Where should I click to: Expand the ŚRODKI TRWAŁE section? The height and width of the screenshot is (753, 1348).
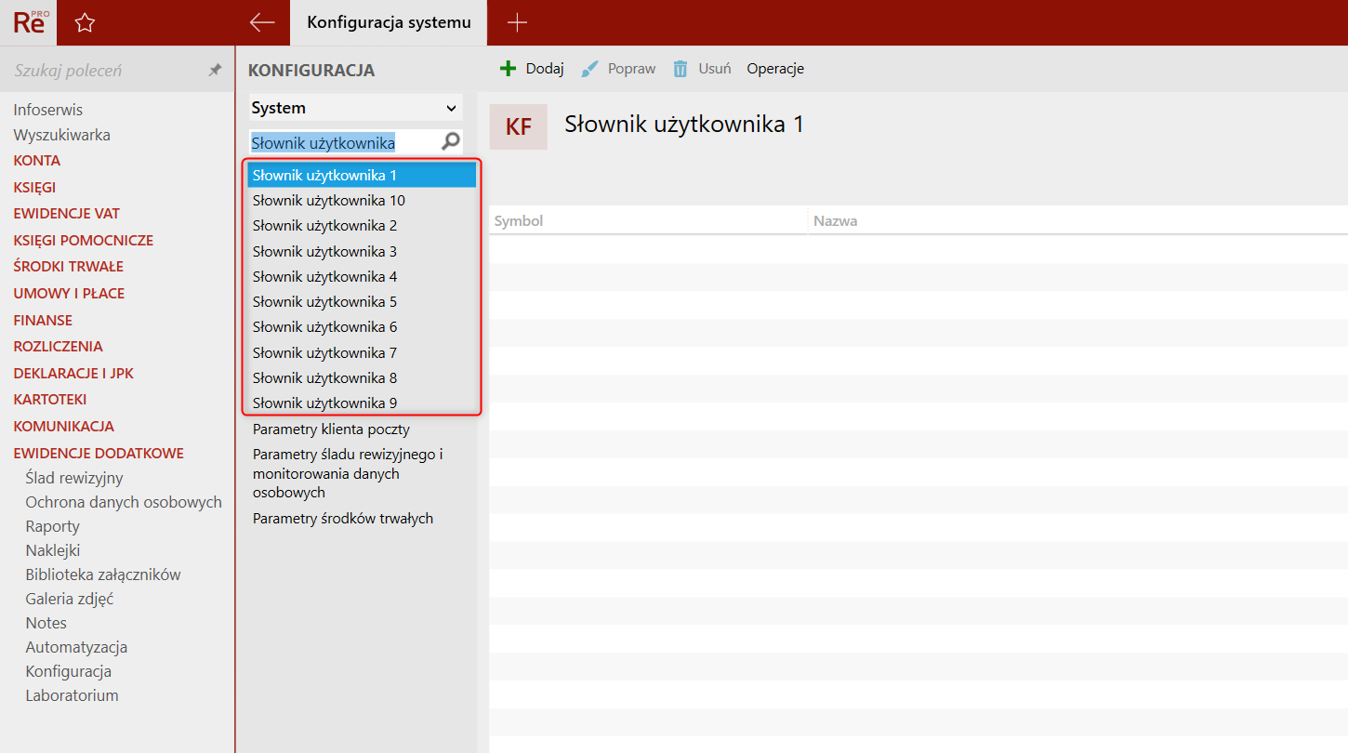click(69, 267)
